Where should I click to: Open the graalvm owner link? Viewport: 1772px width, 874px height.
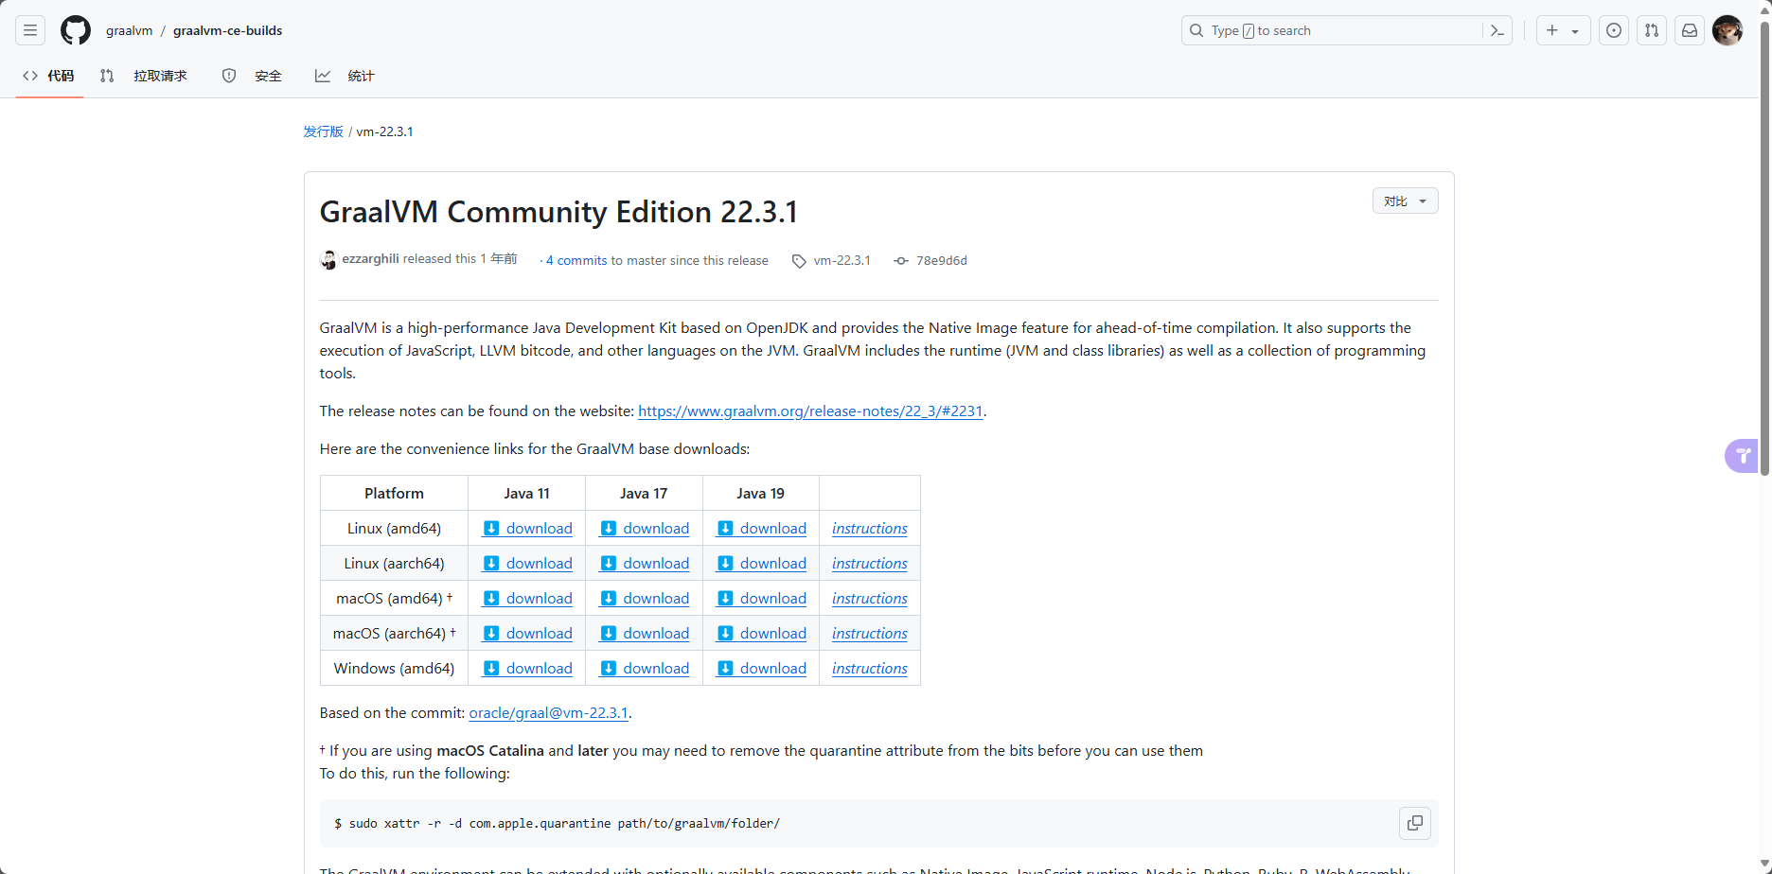tap(129, 30)
